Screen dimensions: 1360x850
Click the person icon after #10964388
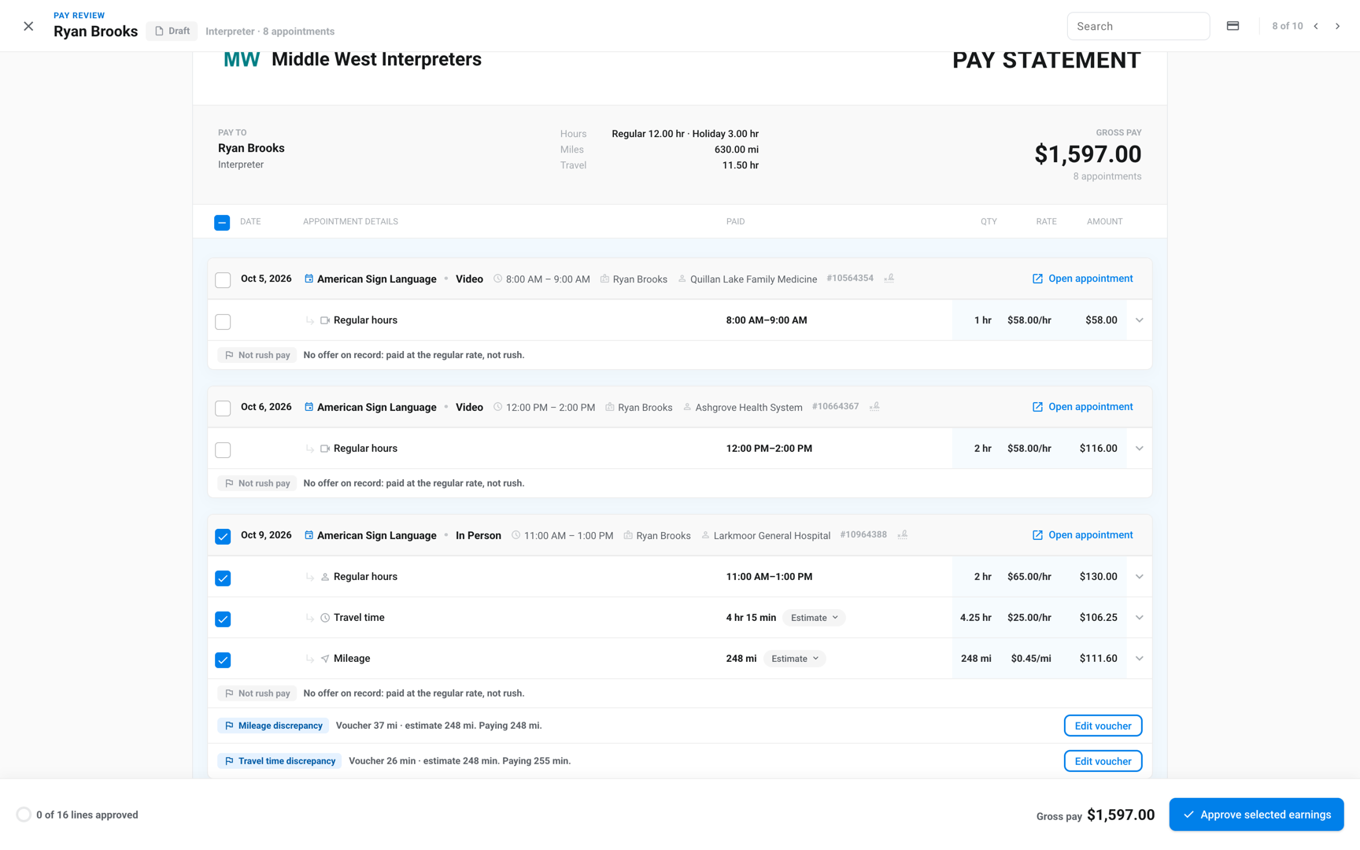903,535
